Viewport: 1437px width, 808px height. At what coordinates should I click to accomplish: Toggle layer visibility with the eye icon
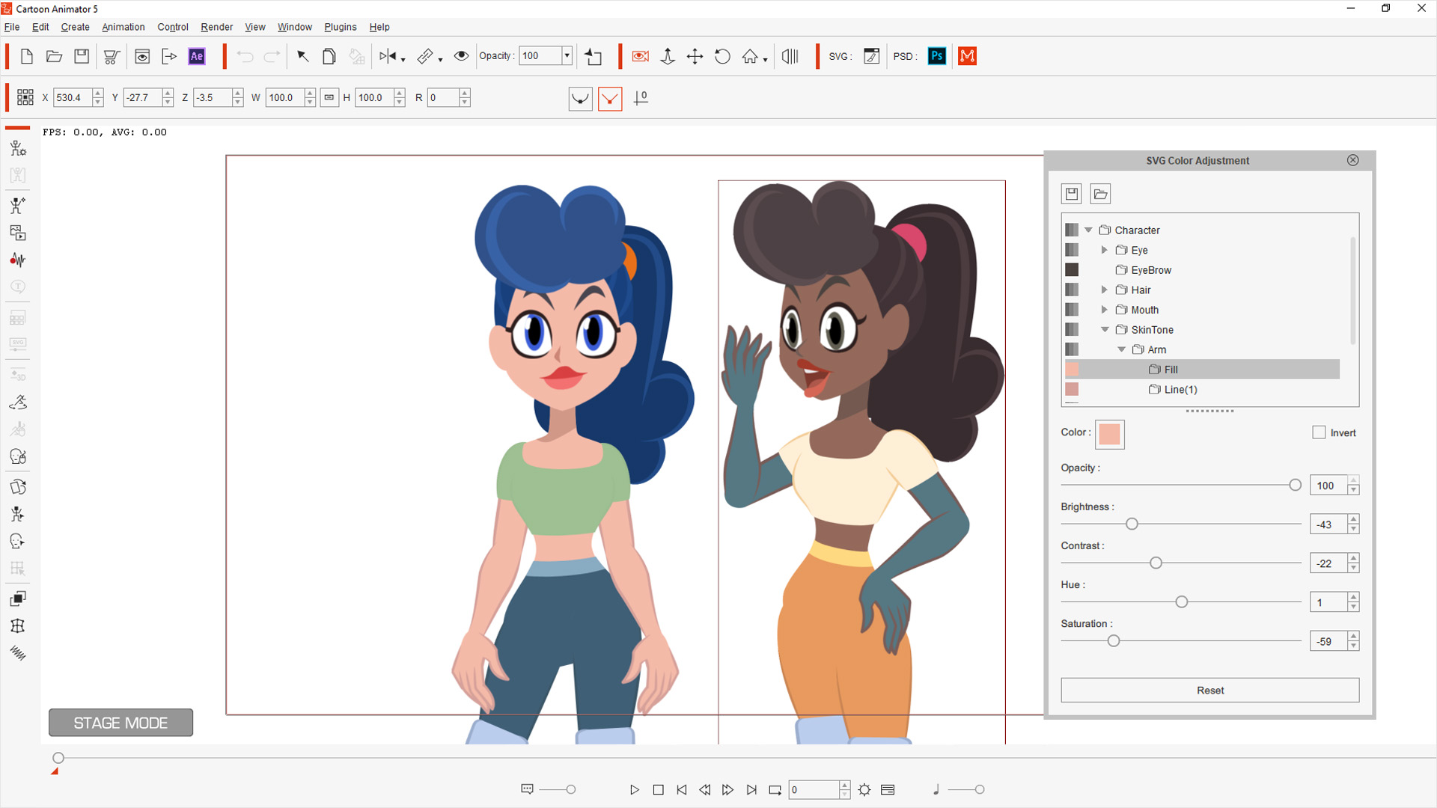(461, 56)
